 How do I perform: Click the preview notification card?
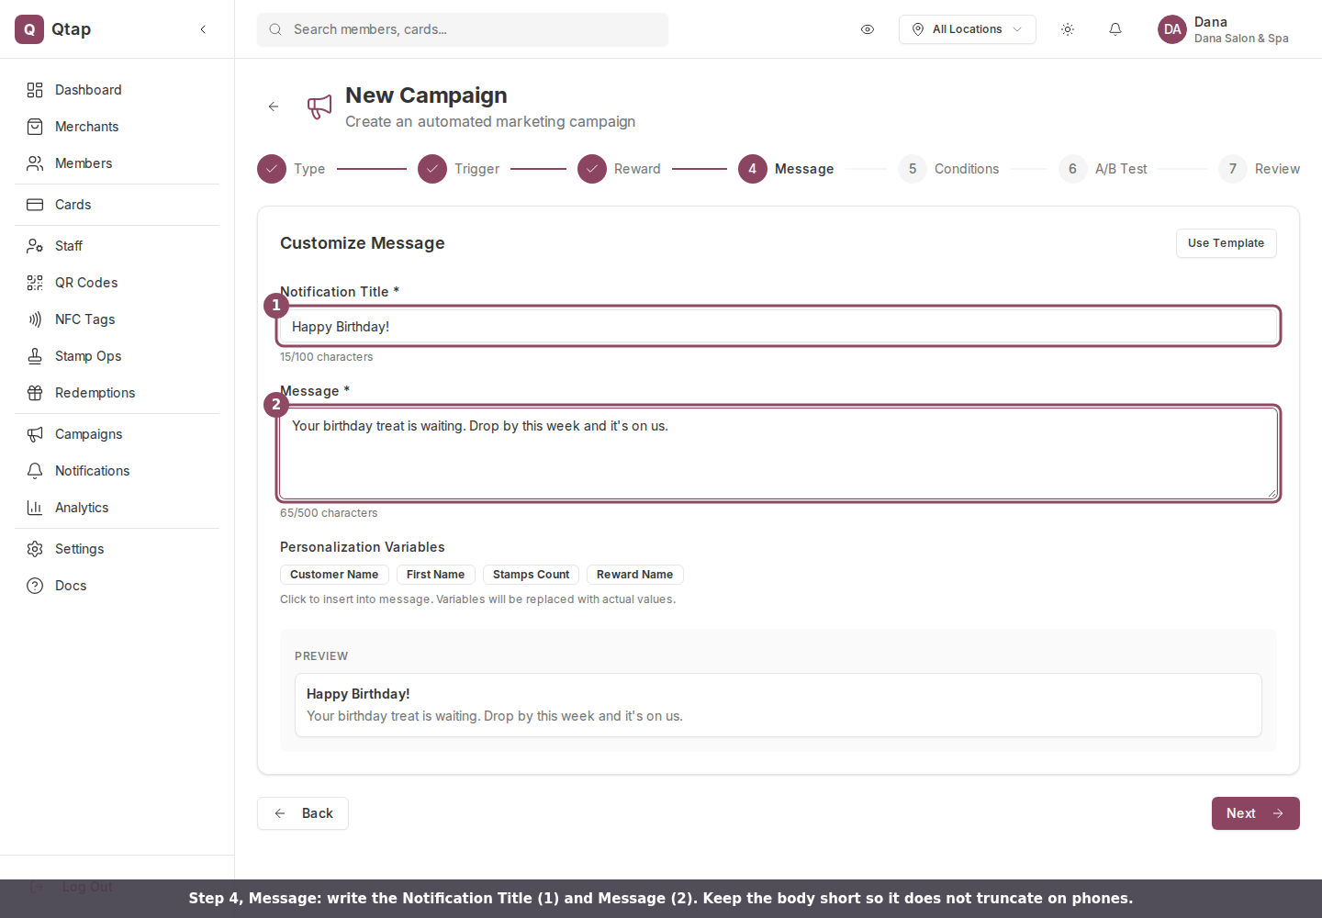[x=779, y=705]
